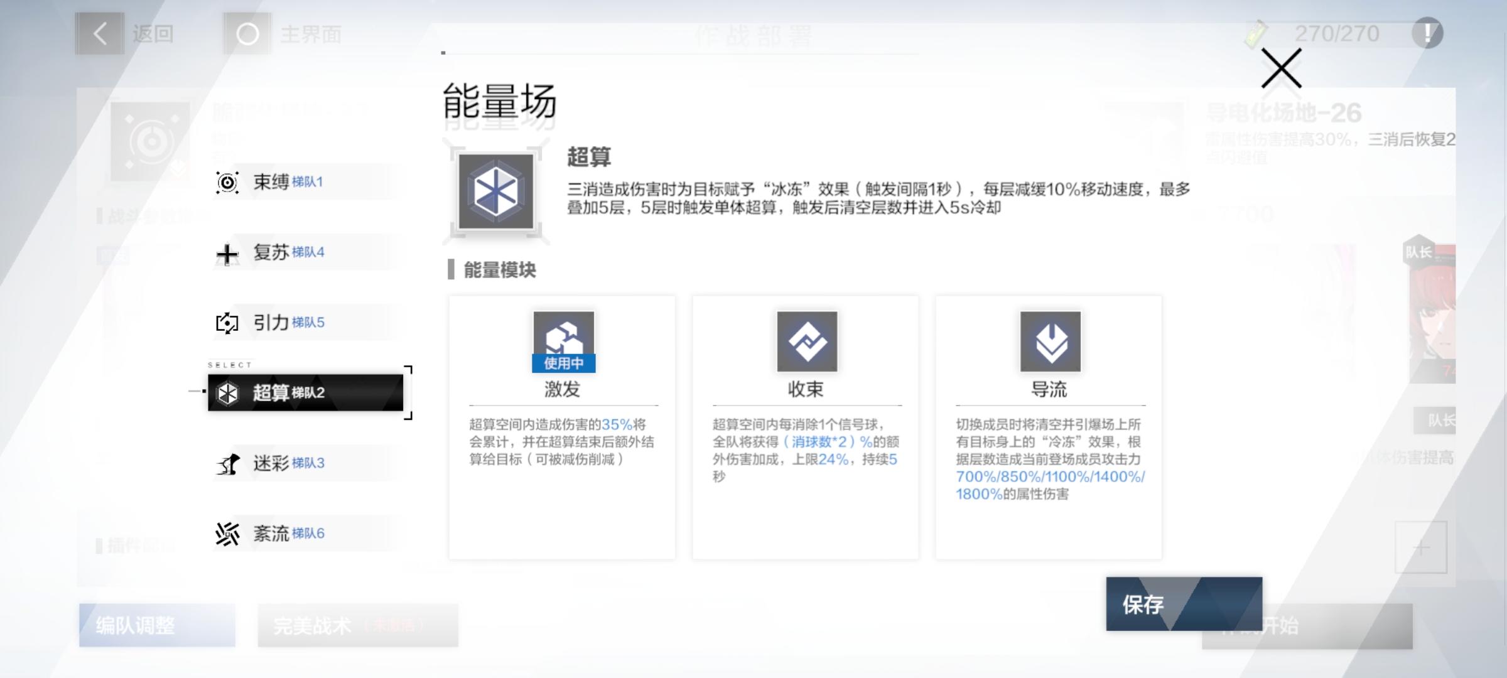Viewport: 1507px width, 678px height.
Task: Select the 引力 energy field entry
Action: (x=306, y=323)
